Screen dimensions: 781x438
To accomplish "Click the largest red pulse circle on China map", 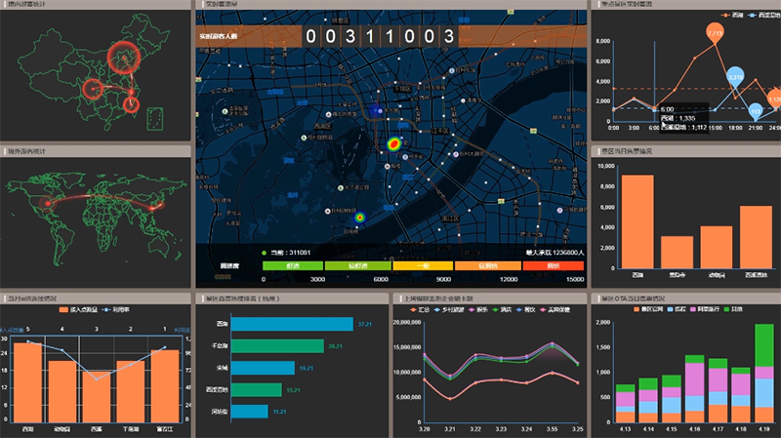I will 124,58.
